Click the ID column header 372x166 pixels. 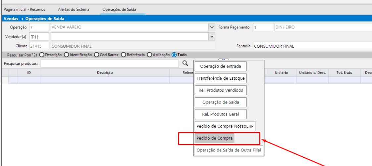click(29, 73)
